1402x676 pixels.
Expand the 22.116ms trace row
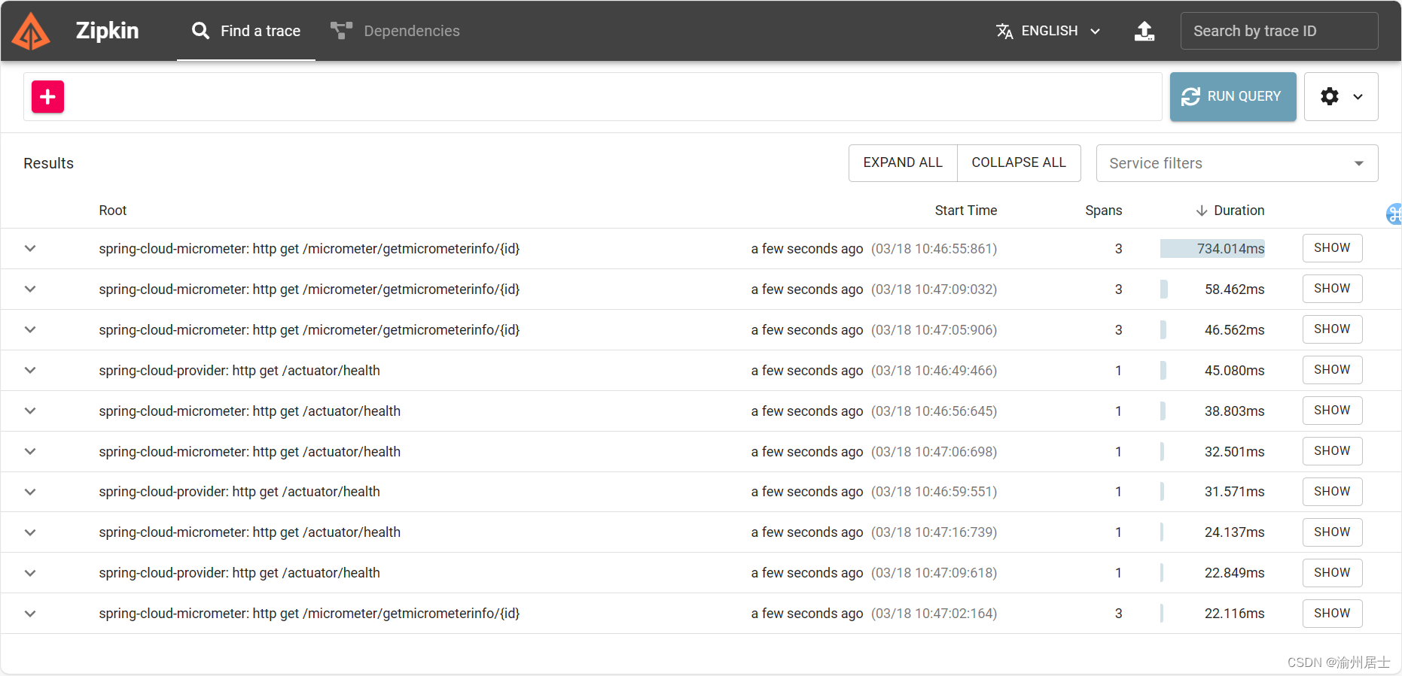click(30, 614)
